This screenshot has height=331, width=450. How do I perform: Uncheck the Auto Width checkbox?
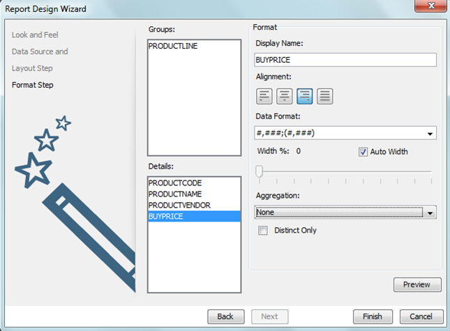[x=363, y=152]
